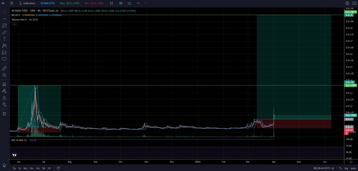
Task: Click the 2024 time axis label
Action: click(197, 162)
